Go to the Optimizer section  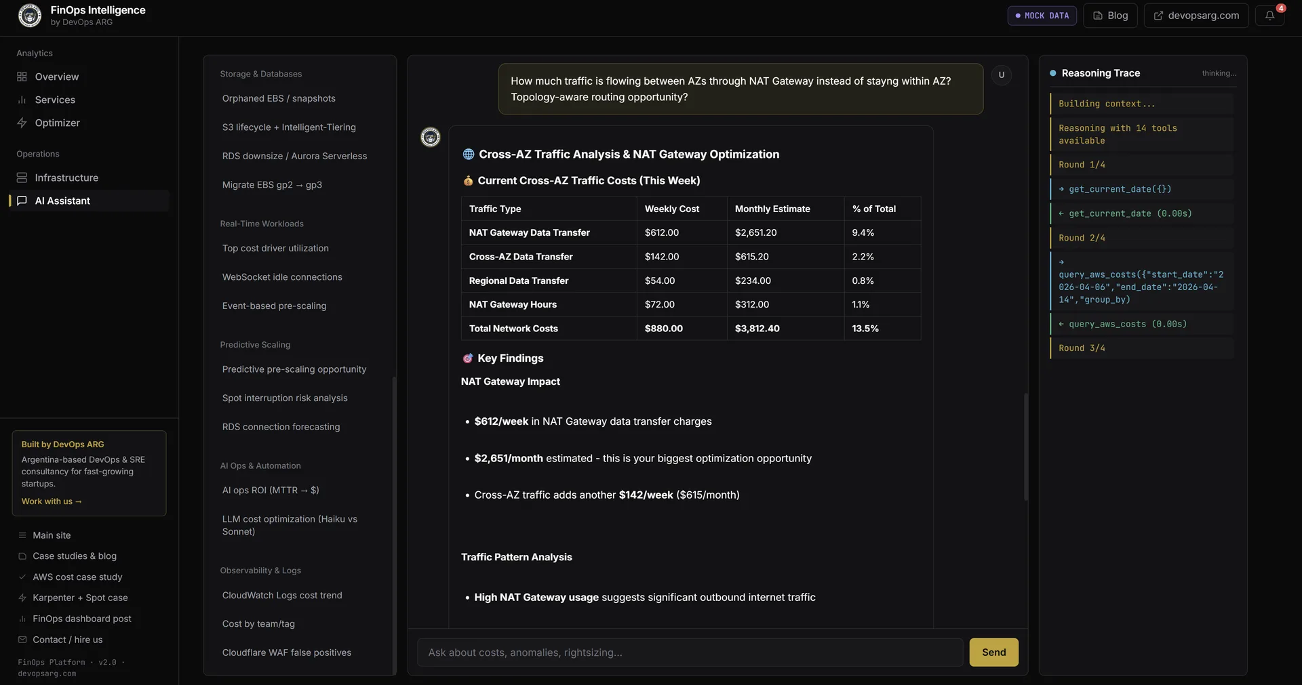click(x=89, y=123)
